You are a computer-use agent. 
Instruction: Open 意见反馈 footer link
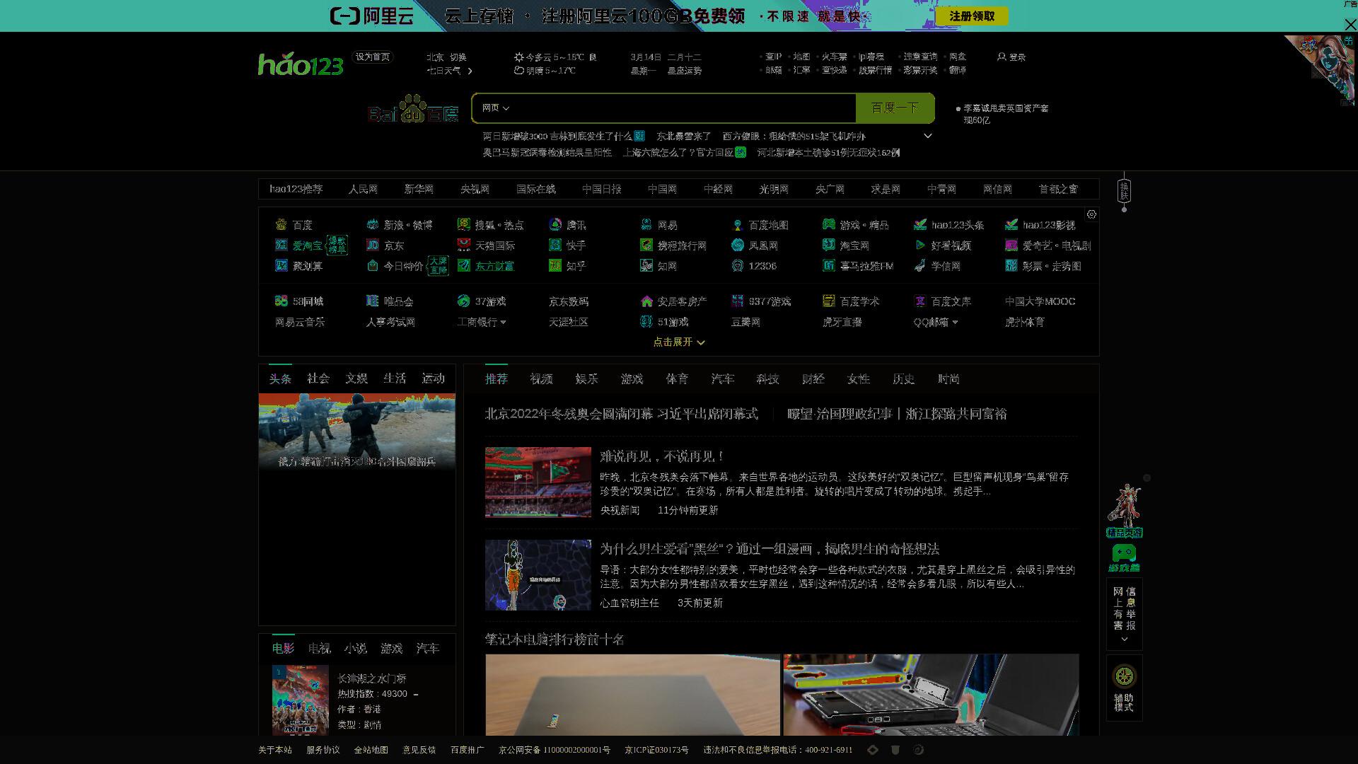[419, 750]
